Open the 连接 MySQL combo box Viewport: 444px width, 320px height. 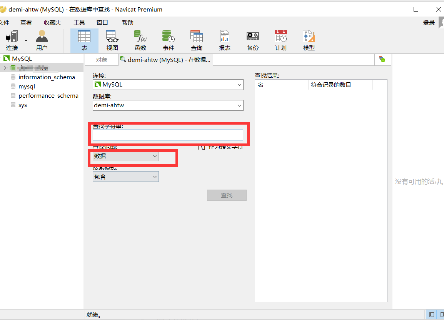click(168, 85)
